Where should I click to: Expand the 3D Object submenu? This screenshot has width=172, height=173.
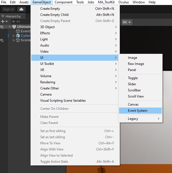coord(75,27)
